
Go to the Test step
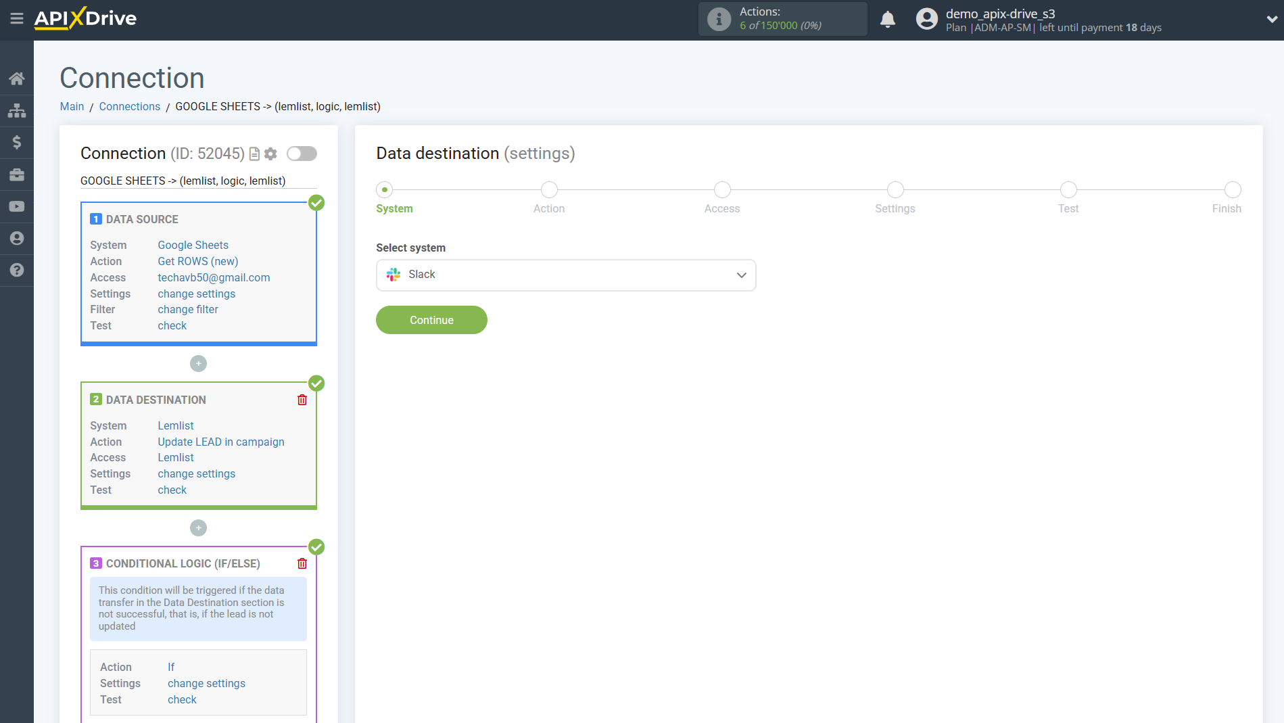1068,190
